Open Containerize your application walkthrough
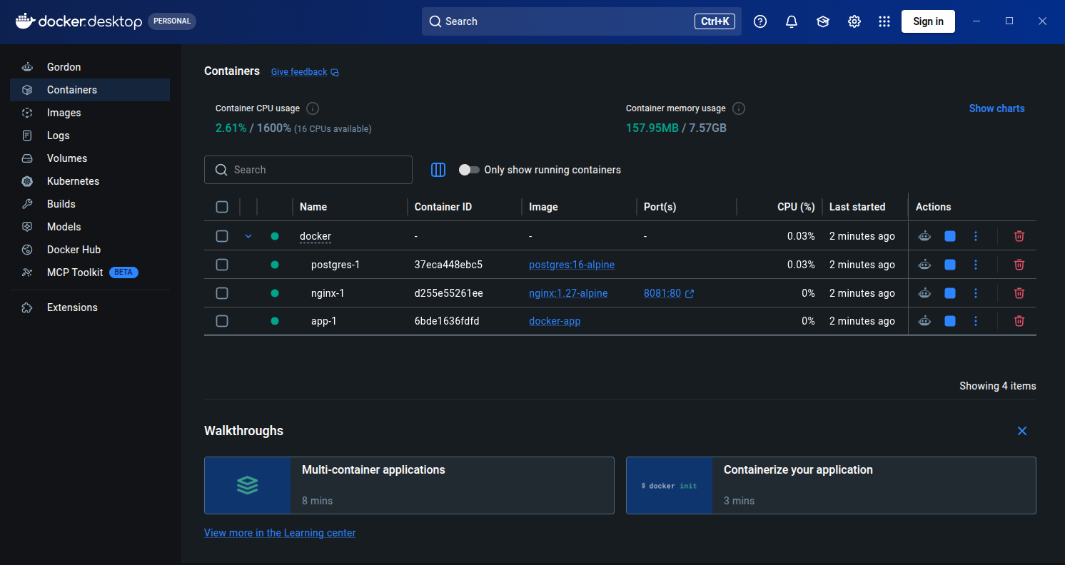Image resolution: width=1065 pixels, height=565 pixels. tap(831, 486)
